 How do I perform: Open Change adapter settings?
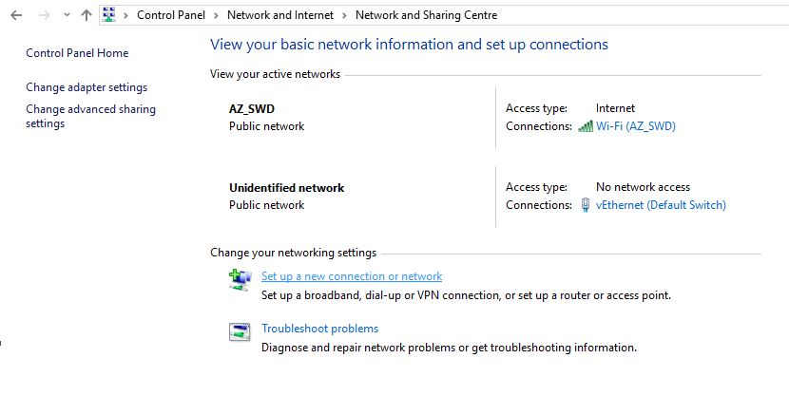87,87
